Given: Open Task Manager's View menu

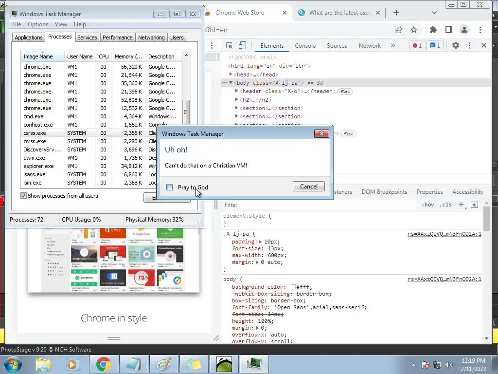Looking at the screenshot, I should tap(61, 24).
